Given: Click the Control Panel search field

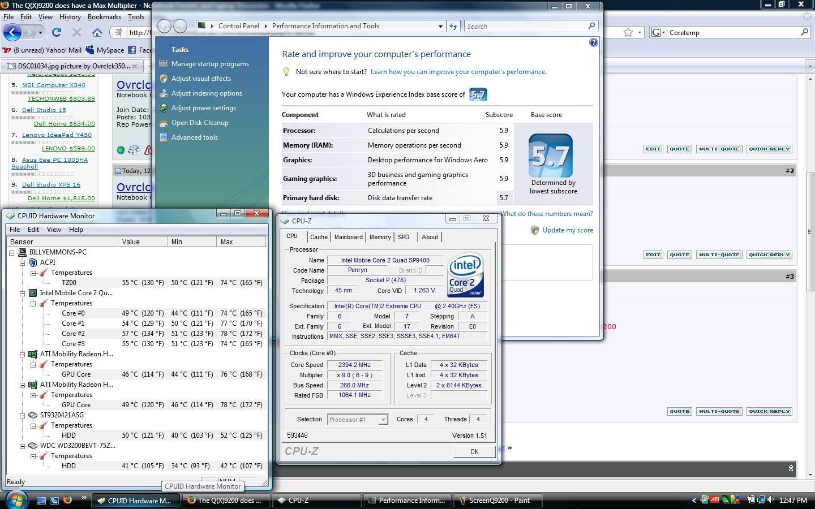Looking at the screenshot, I should [x=526, y=26].
